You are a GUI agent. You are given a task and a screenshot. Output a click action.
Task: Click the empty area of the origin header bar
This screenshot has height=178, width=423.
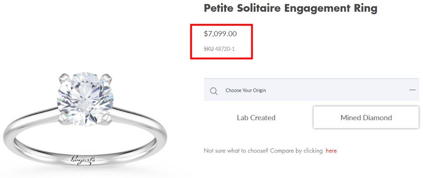337,90
